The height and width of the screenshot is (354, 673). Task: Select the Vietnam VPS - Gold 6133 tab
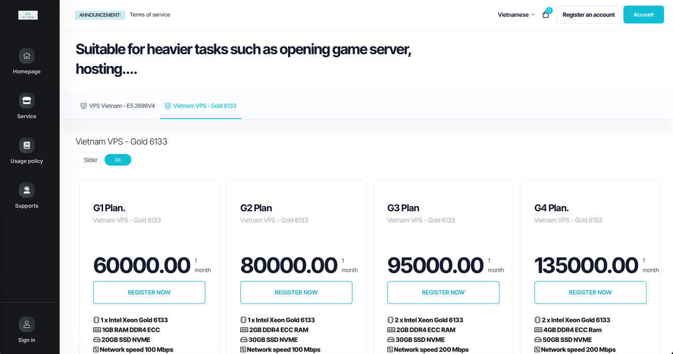pos(201,106)
